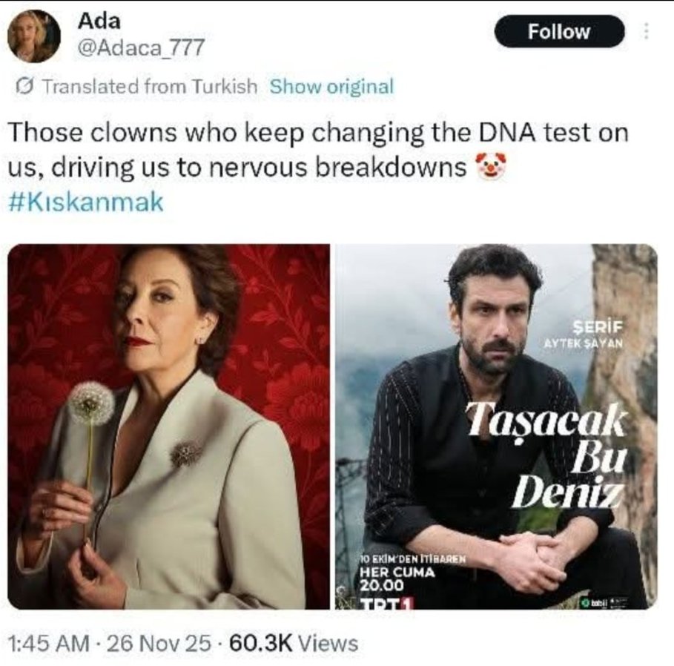Follow the Ada account

(x=559, y=32)
